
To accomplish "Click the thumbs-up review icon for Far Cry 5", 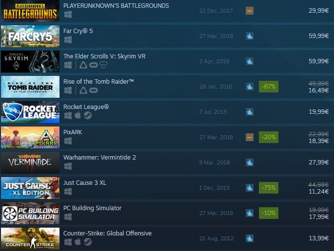I will (x=250, y=36).
